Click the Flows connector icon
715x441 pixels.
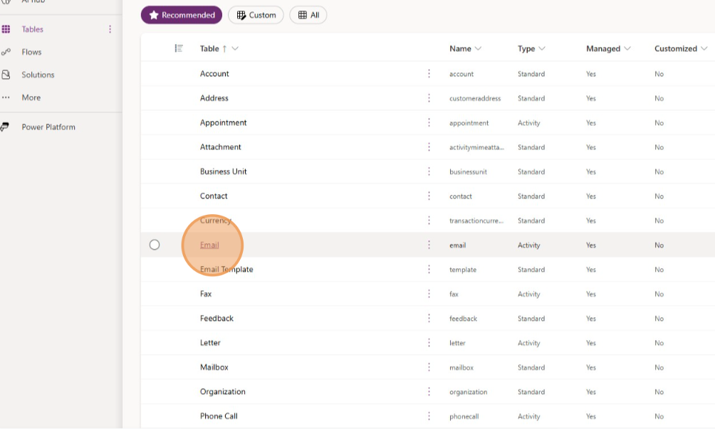pyautogui.click(x=6, y=52)
